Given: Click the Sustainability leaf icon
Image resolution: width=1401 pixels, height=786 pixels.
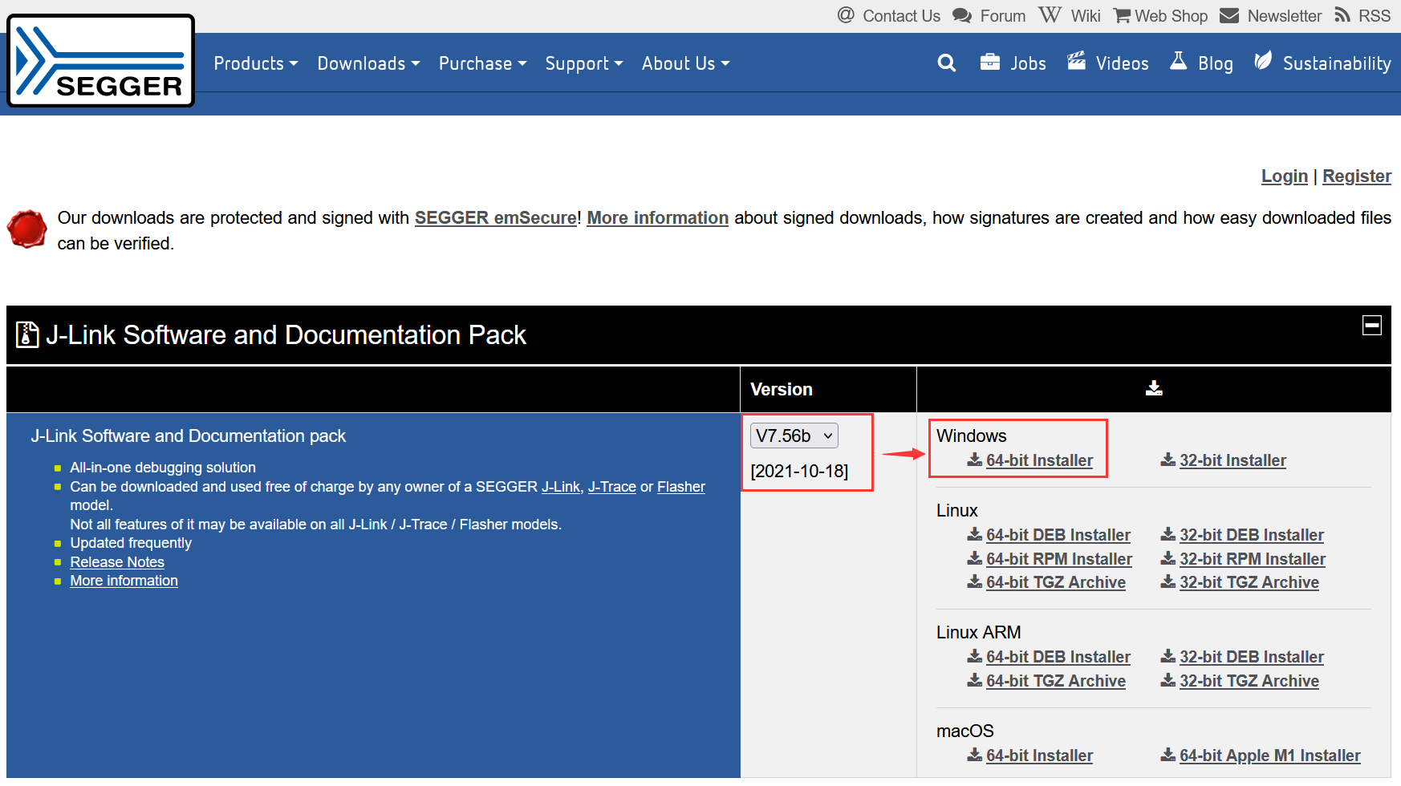Looking at the screenshot, I should (1263, 61).
